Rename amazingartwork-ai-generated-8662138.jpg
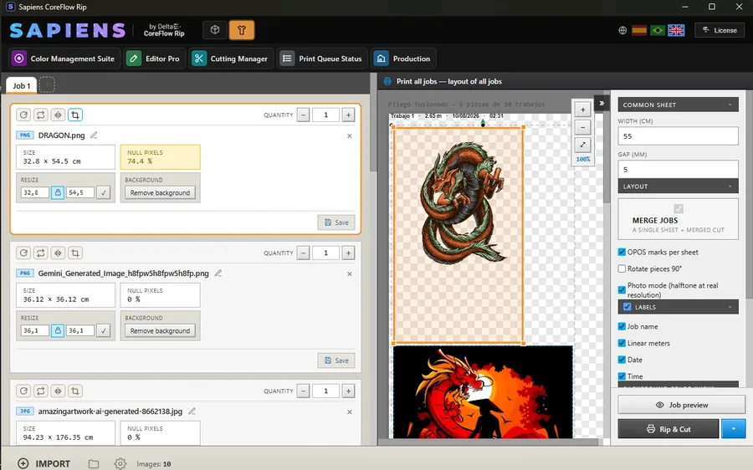753x470 pixels. tap(192, 411)
